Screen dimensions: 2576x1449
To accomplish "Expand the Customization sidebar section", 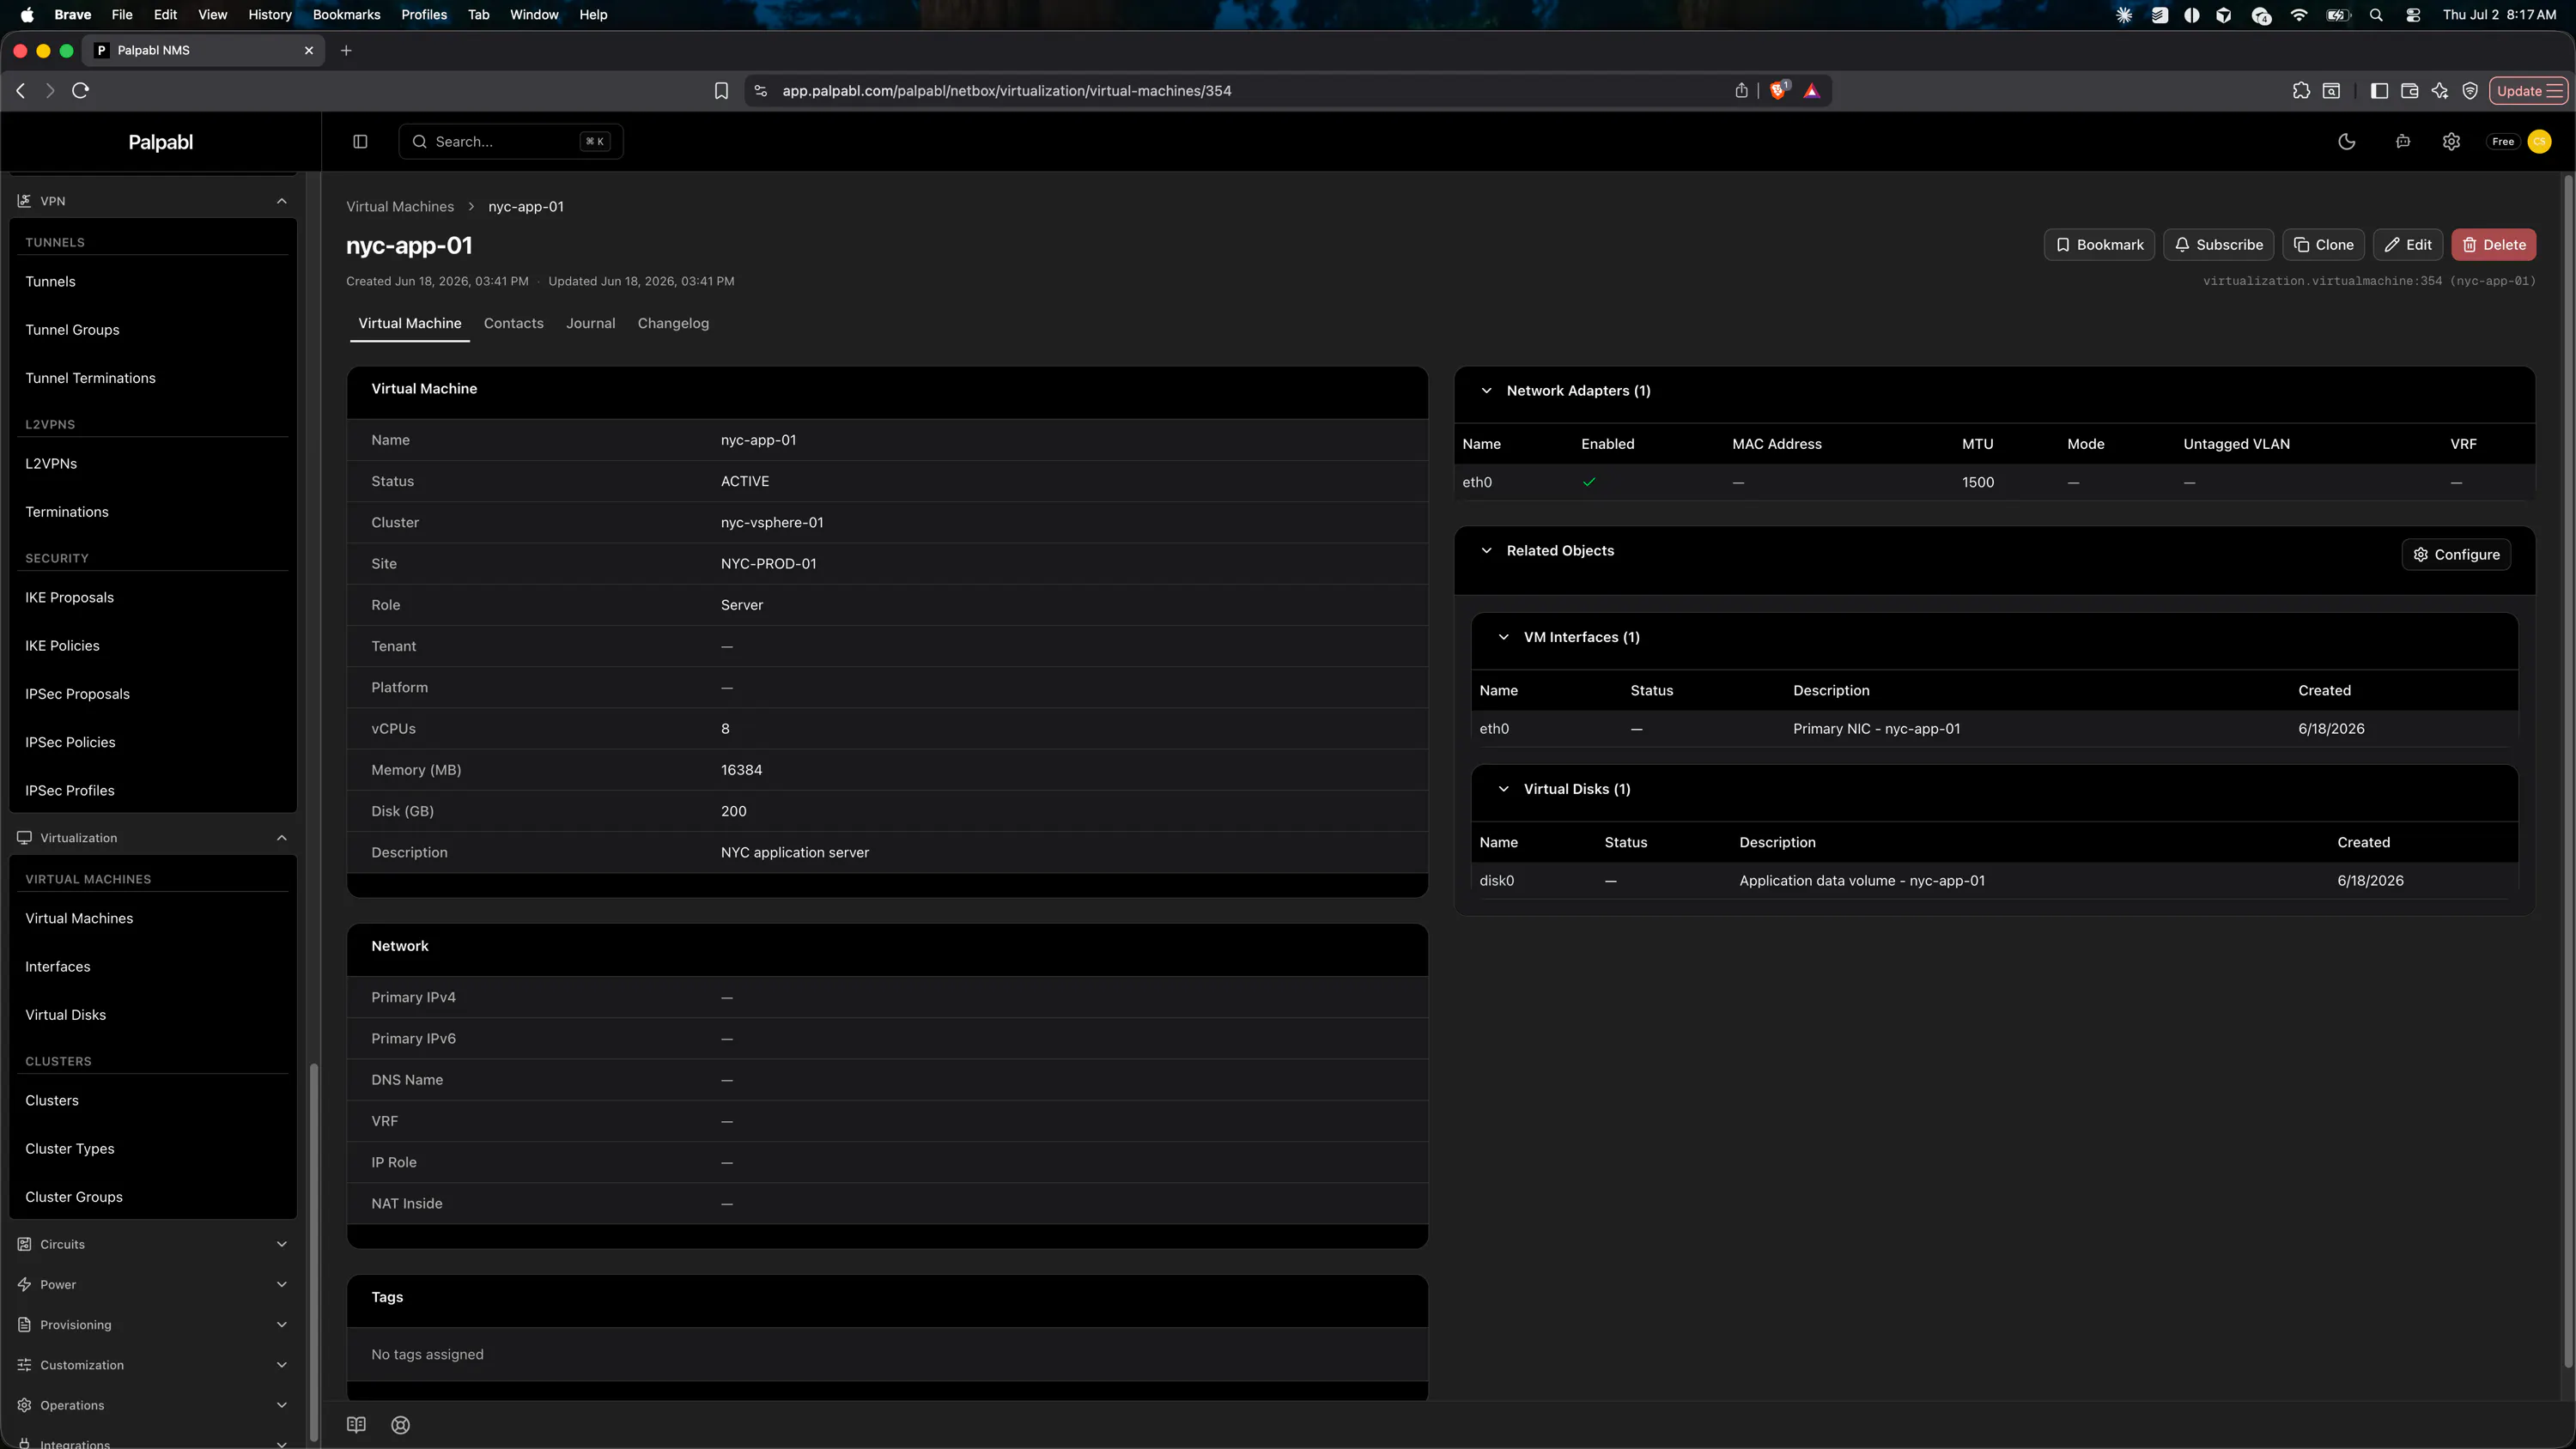I will [x=282, y=1365].
